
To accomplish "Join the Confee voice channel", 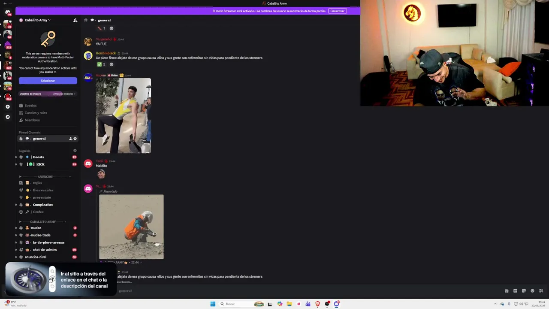I will point(47,212).
